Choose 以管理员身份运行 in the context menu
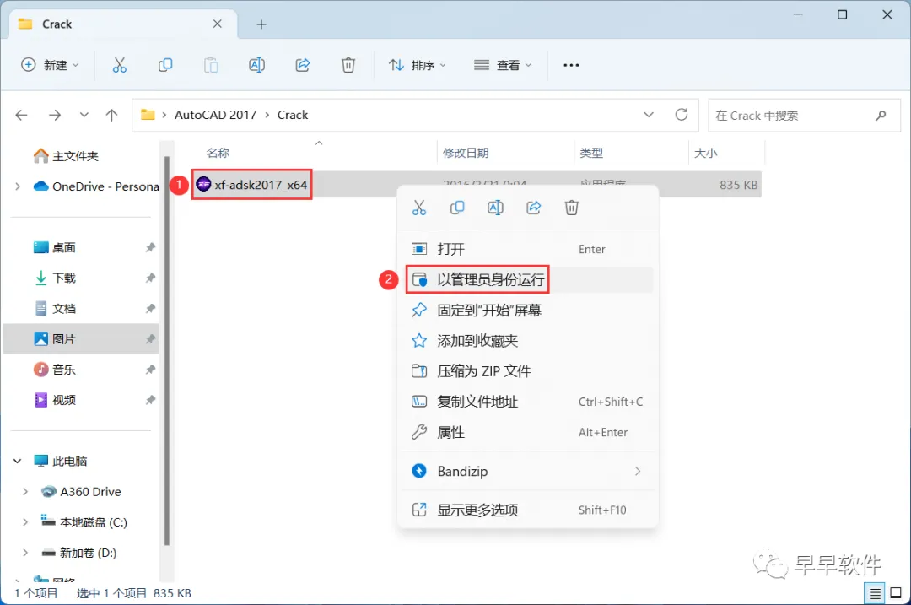 click(x=528, y=279)
